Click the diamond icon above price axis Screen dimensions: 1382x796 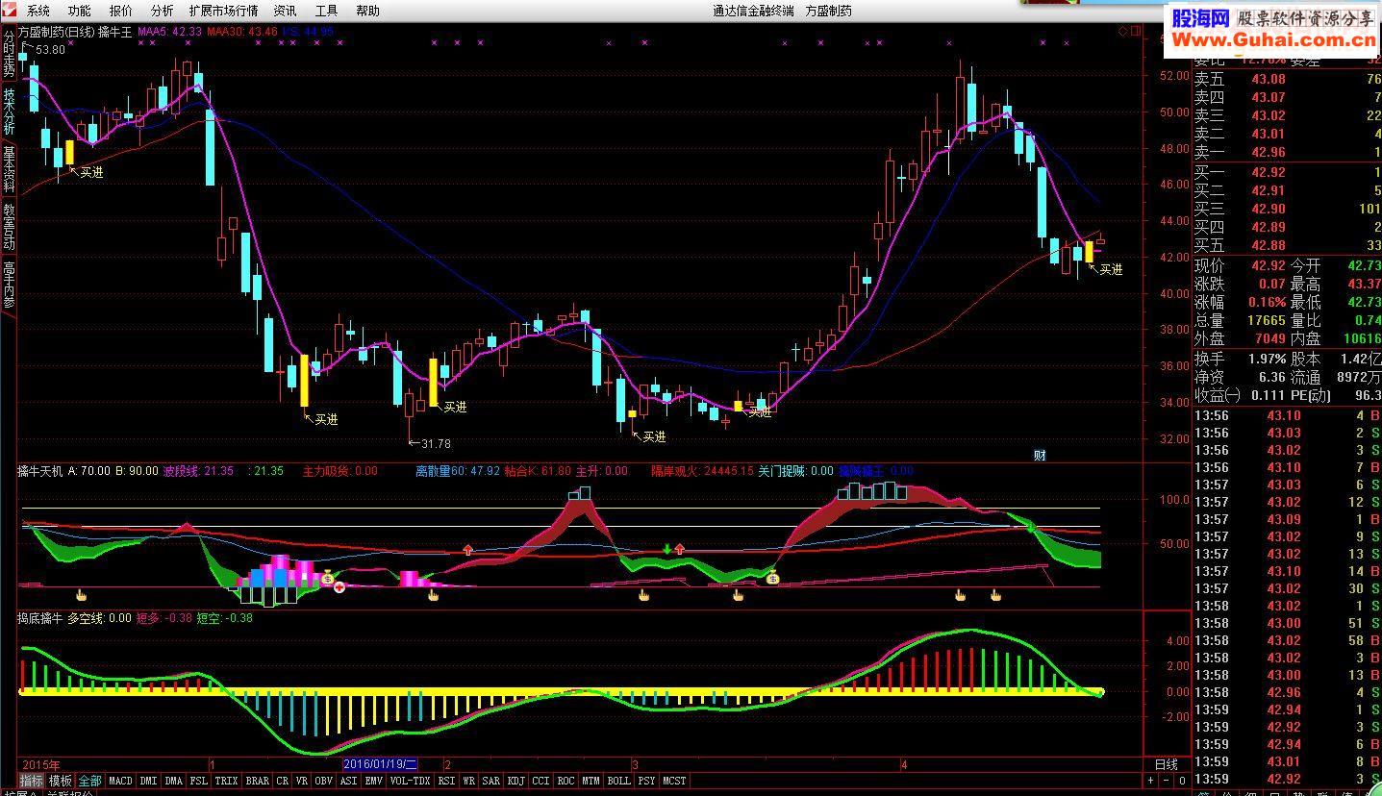click(x=1121, y=32)
